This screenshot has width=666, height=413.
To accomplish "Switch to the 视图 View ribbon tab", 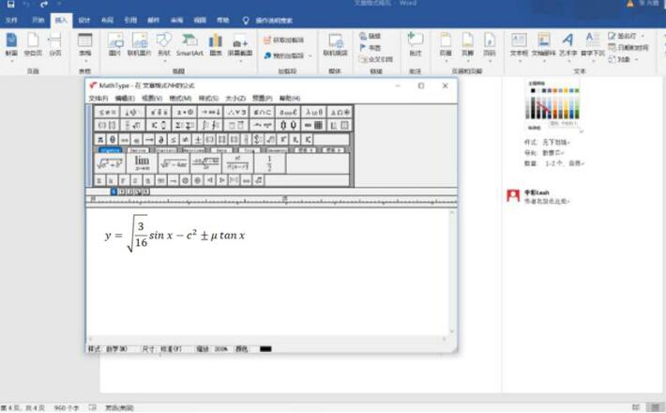I will tap(200, 20).
